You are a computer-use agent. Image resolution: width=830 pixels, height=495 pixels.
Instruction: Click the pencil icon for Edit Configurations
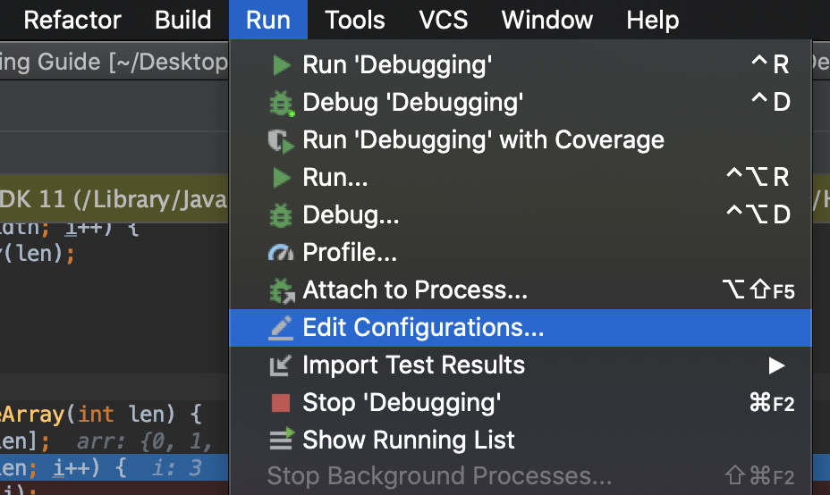tap(281, 328)
